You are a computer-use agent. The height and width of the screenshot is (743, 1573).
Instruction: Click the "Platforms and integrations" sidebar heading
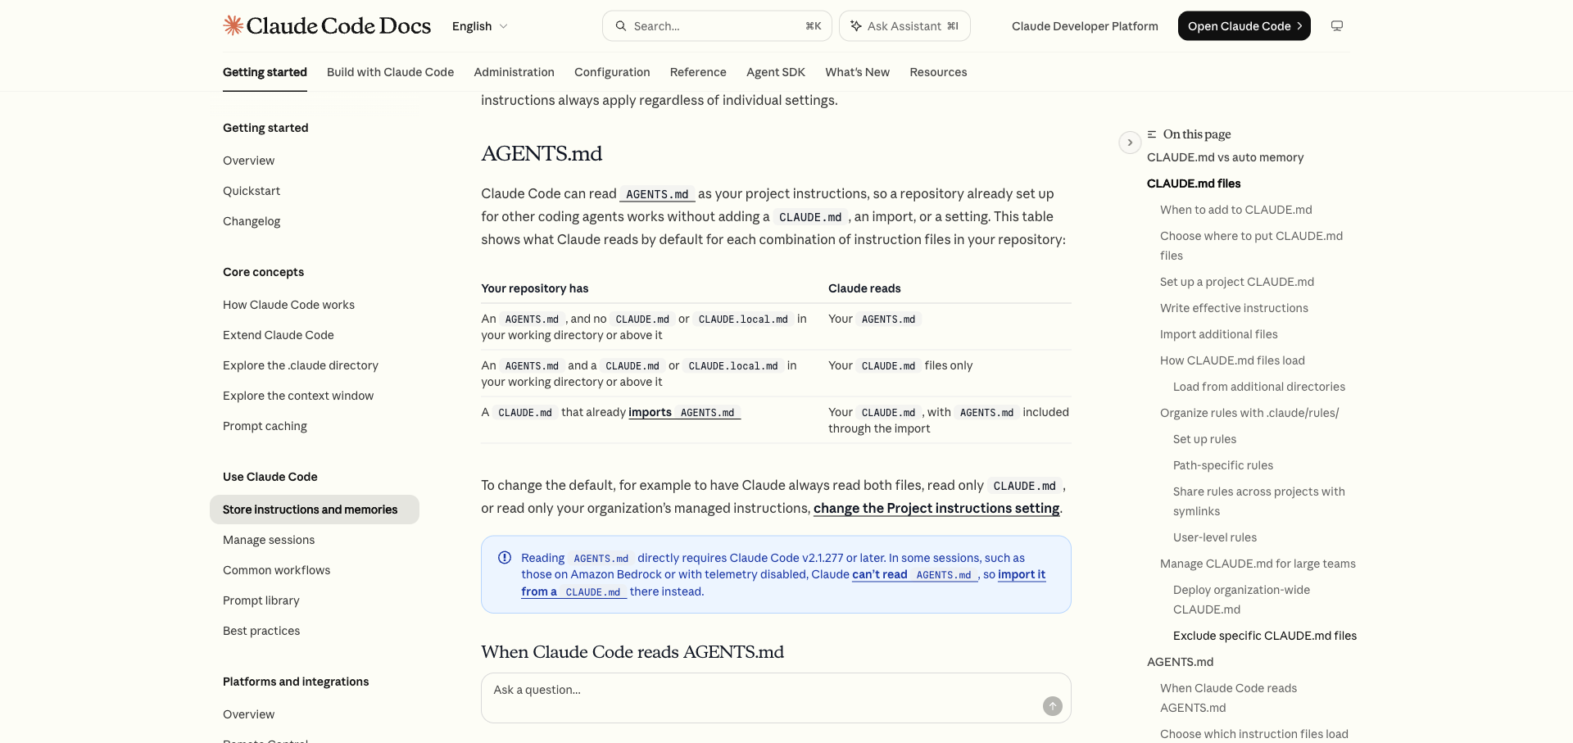click(296, 682)
